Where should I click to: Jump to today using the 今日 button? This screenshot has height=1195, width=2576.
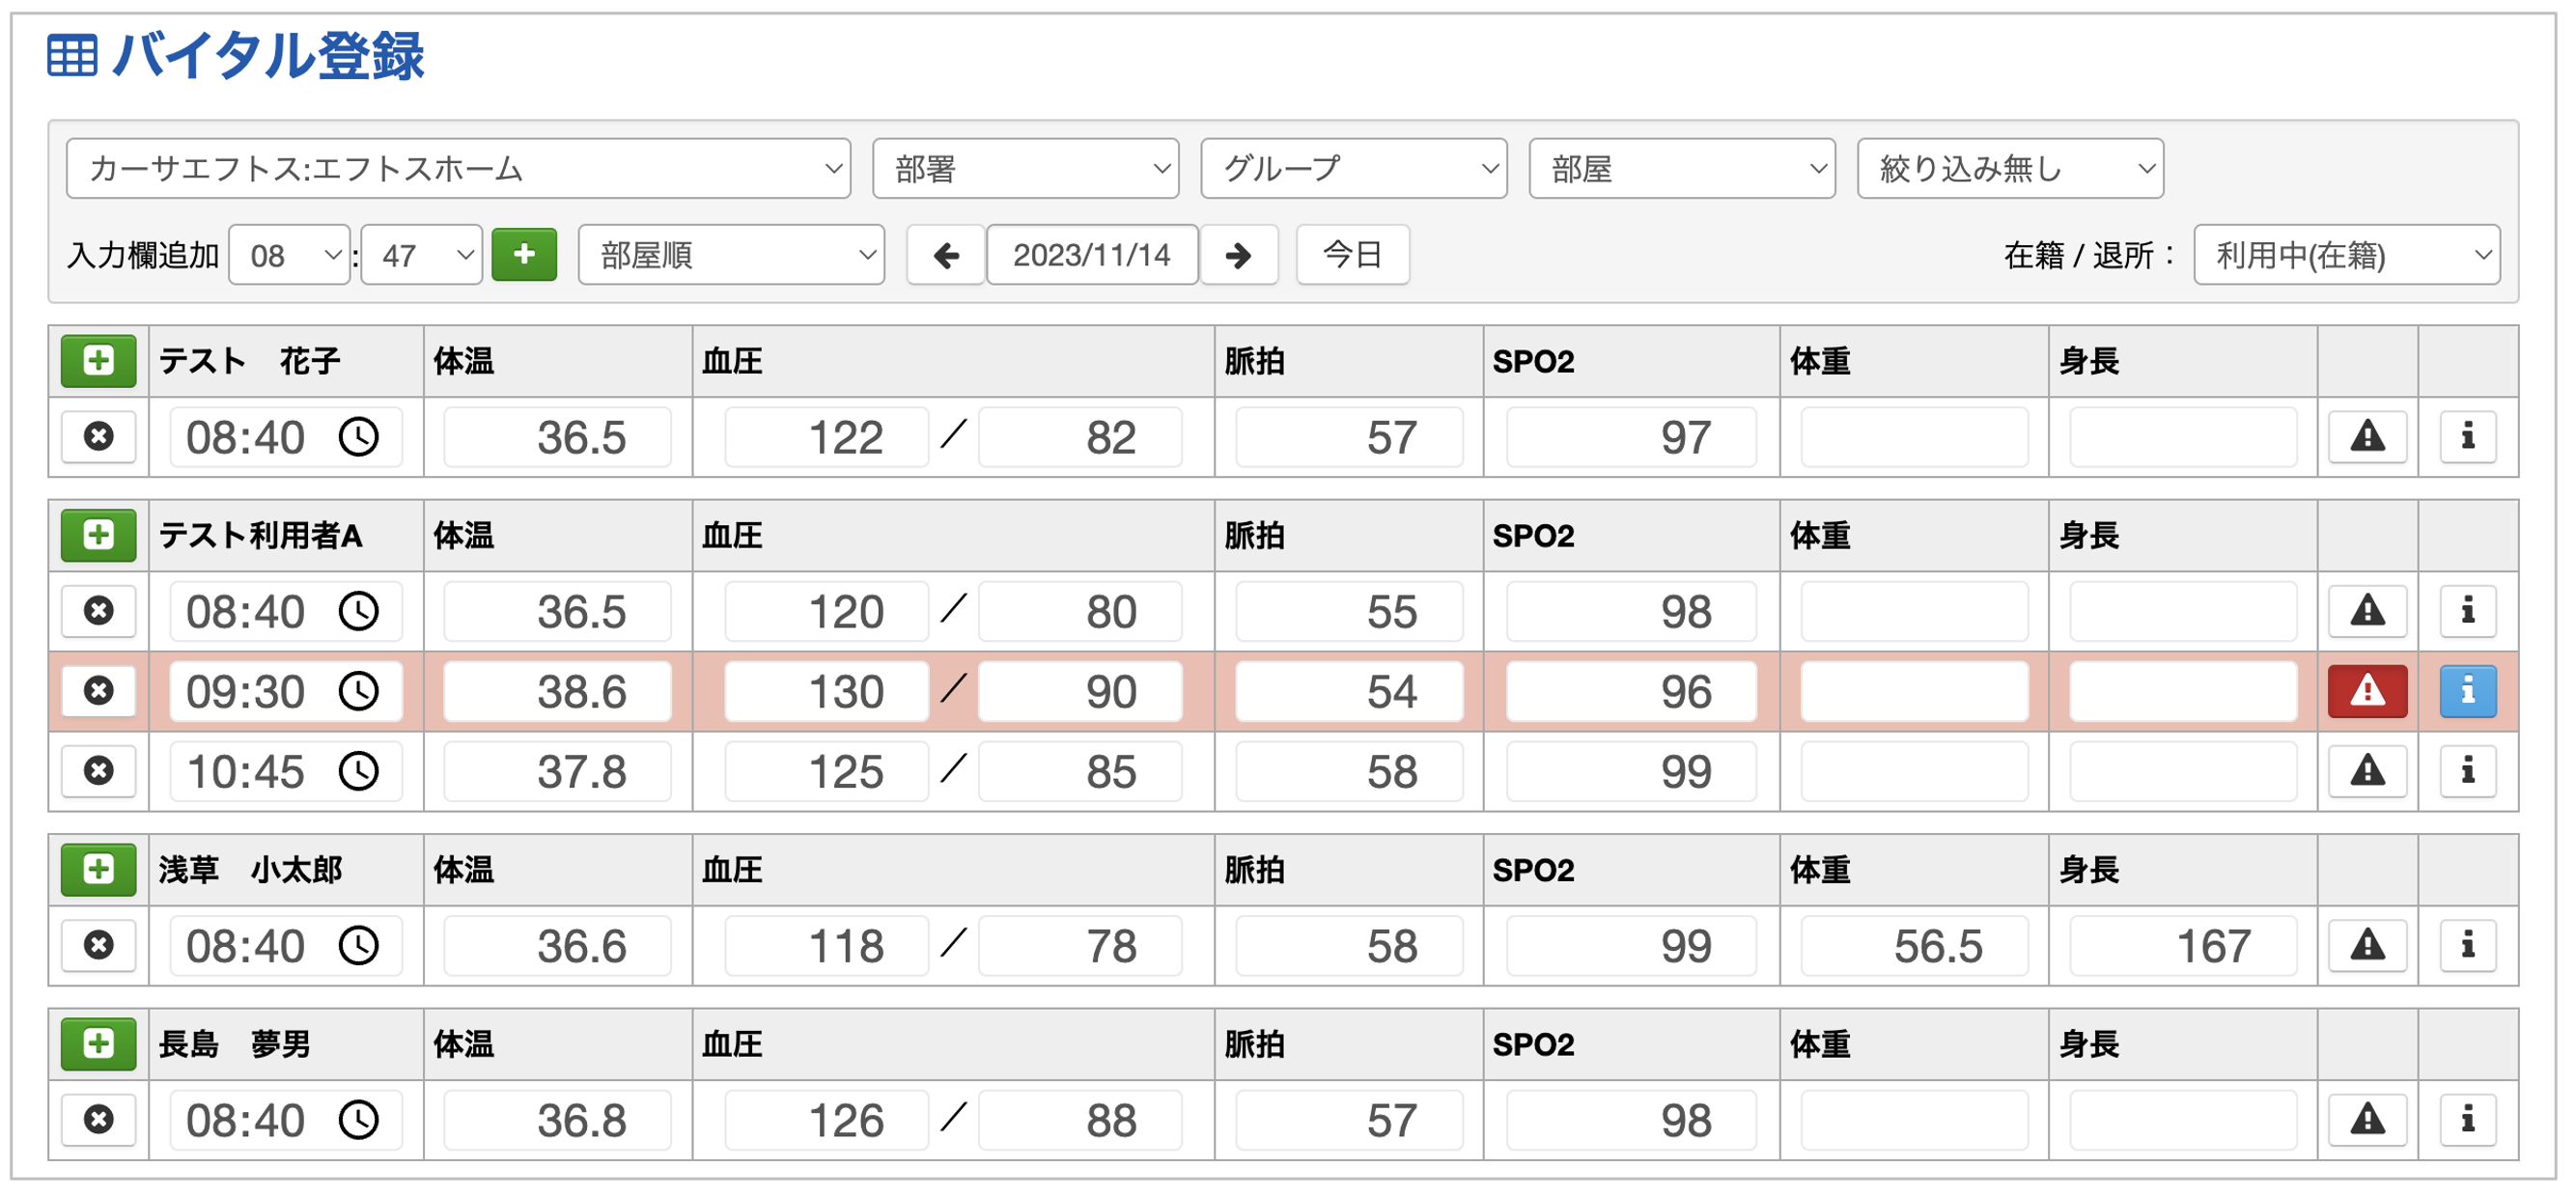1352,255
